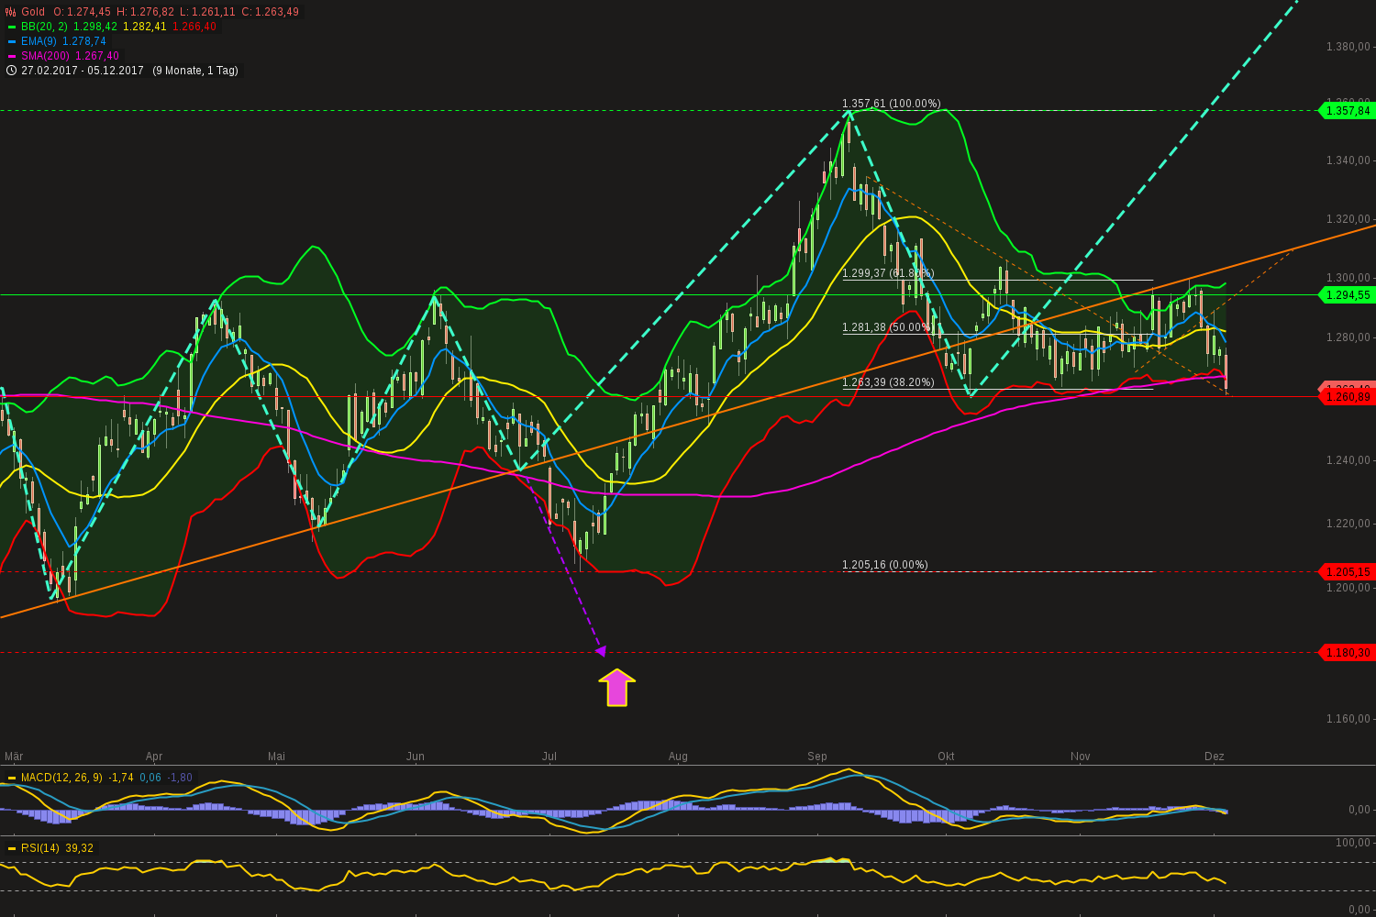Click the close price C: 1.263,49
The image size is (1376, 917).
[270, 12]
